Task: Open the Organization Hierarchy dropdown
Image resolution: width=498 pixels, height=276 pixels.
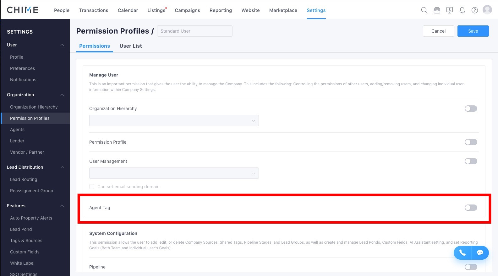Action: point(174,120)
